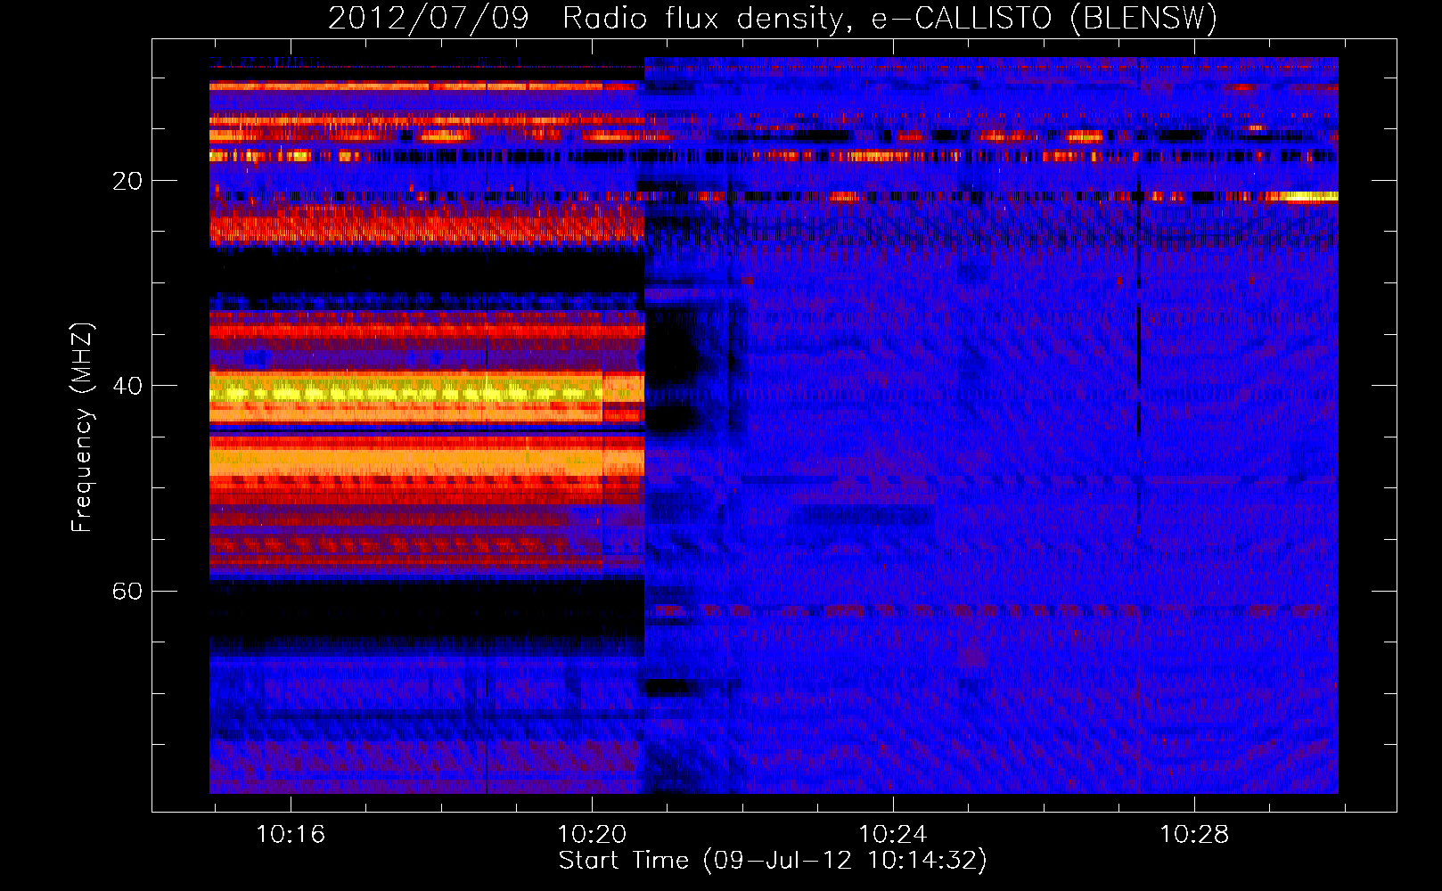Click the '20' frequency tick label
The height and width of the screenshot is (891, 1442).
coord(127,181)
